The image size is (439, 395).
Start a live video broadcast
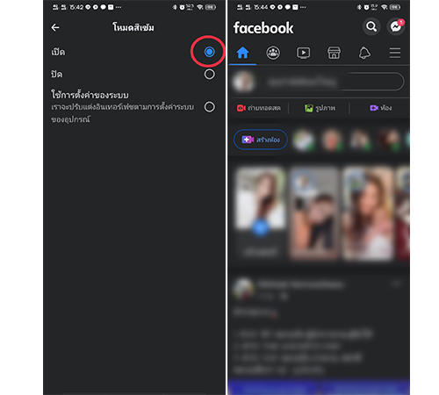point(259,108)
